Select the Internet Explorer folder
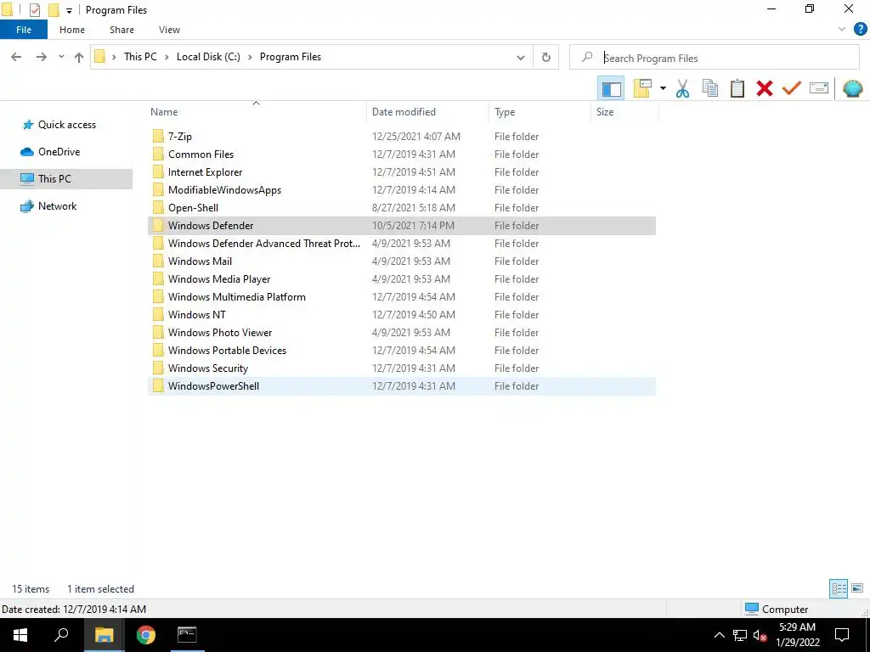This screenshot has width=870, height=652. pos(402,171)
